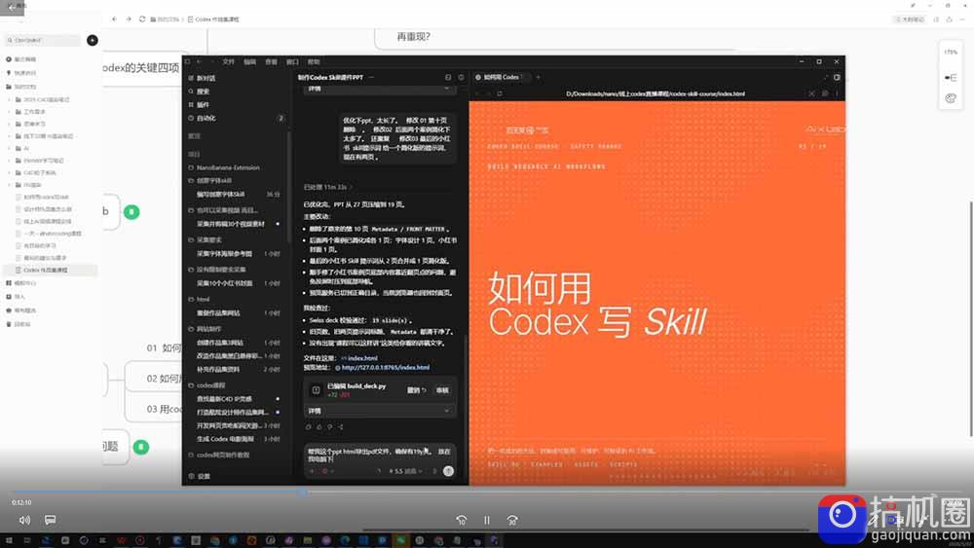Create new note with black plus button

(93, 40)
